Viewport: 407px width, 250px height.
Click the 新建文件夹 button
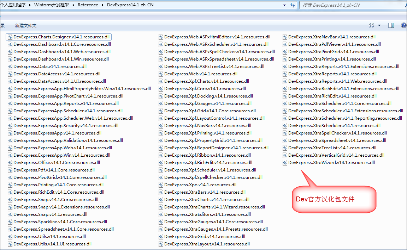(26, 26)
